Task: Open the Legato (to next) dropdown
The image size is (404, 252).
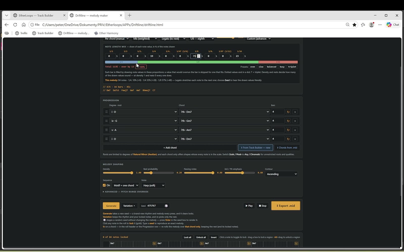Action: pyautogui.click(x=173, y=39)
